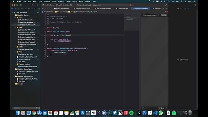Choose the Any iOS Device destination
Viewport: 208px width, 117px height.
click(x=64, y=5)
